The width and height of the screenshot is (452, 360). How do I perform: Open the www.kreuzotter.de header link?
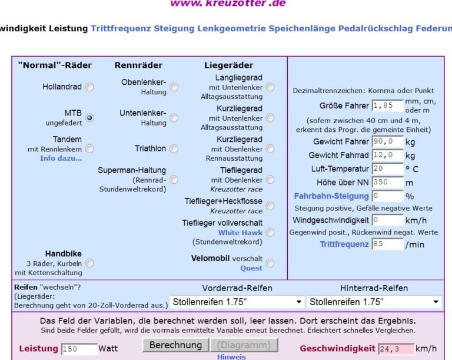(x=228, y=3)
